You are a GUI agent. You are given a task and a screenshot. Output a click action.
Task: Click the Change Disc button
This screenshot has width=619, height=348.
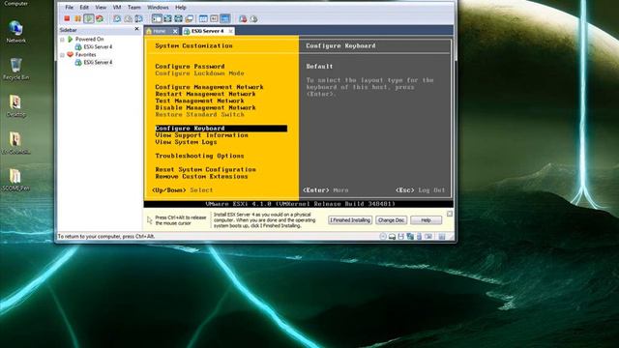391,220
